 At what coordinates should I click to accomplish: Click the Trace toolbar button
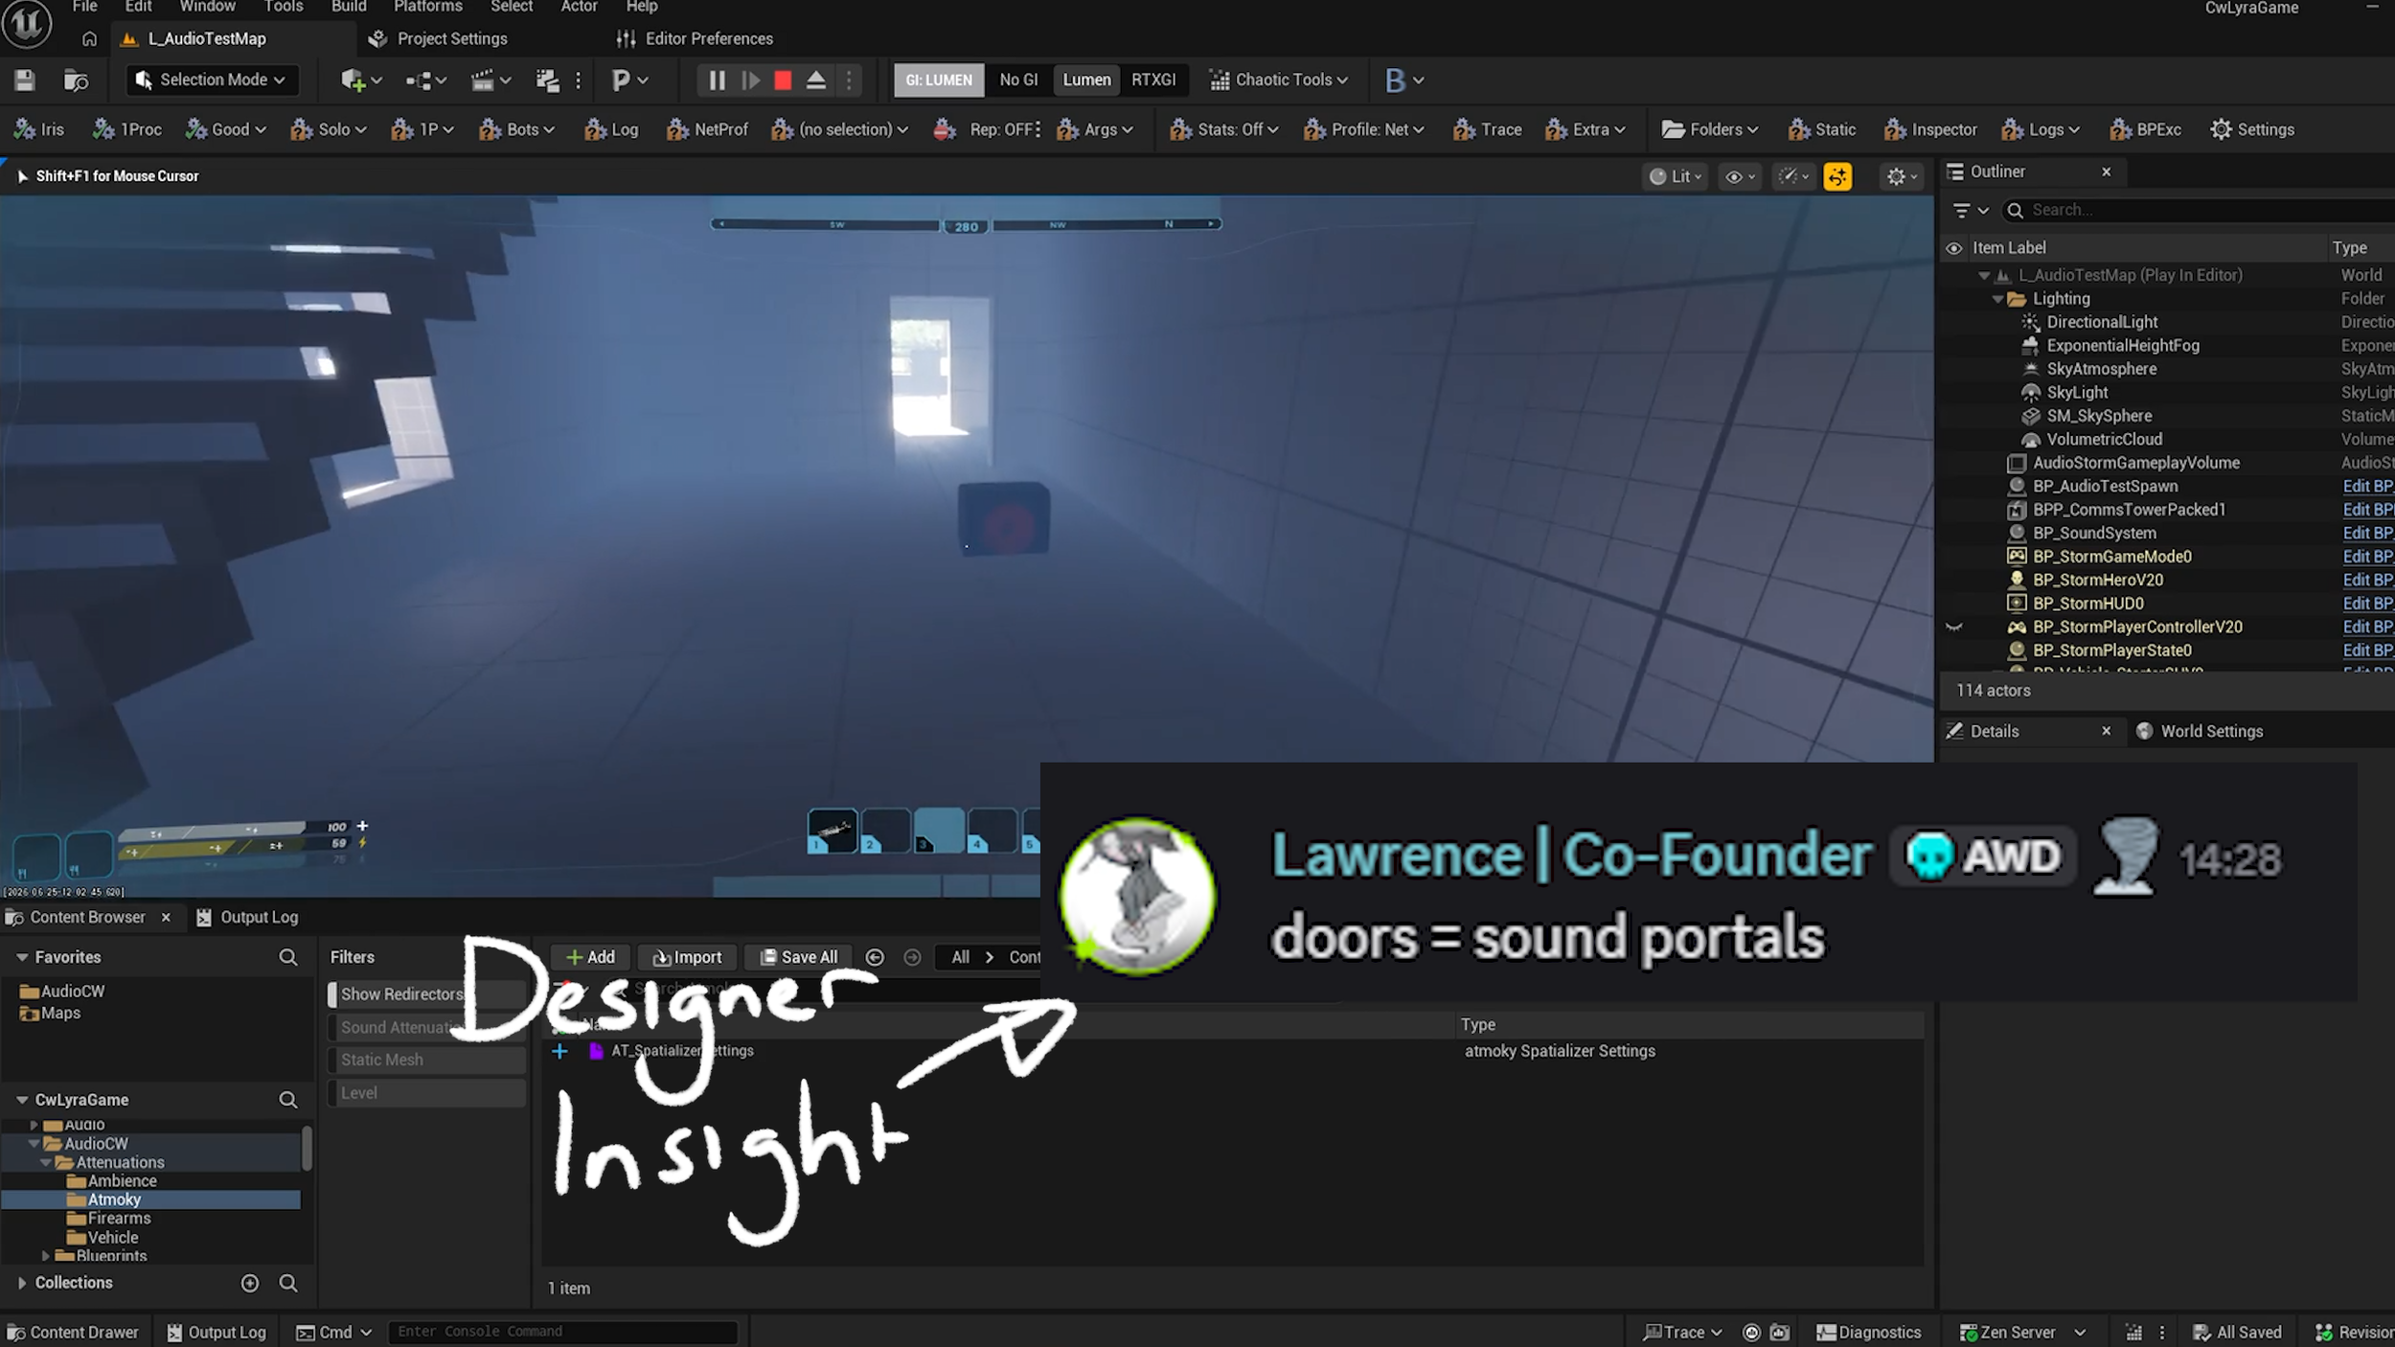(1487, 129)
